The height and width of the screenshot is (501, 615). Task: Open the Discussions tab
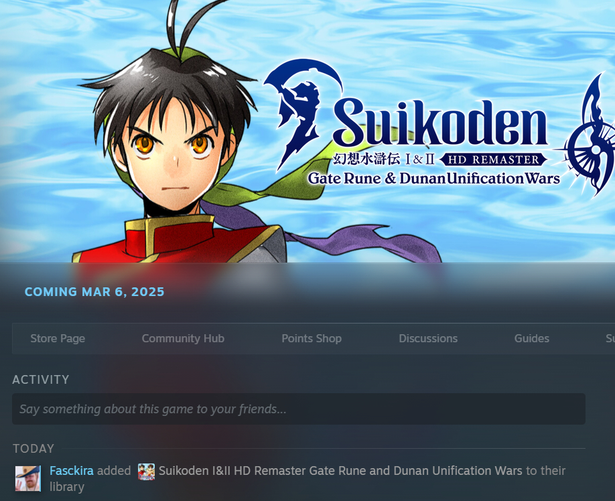[x=428, y=339]
